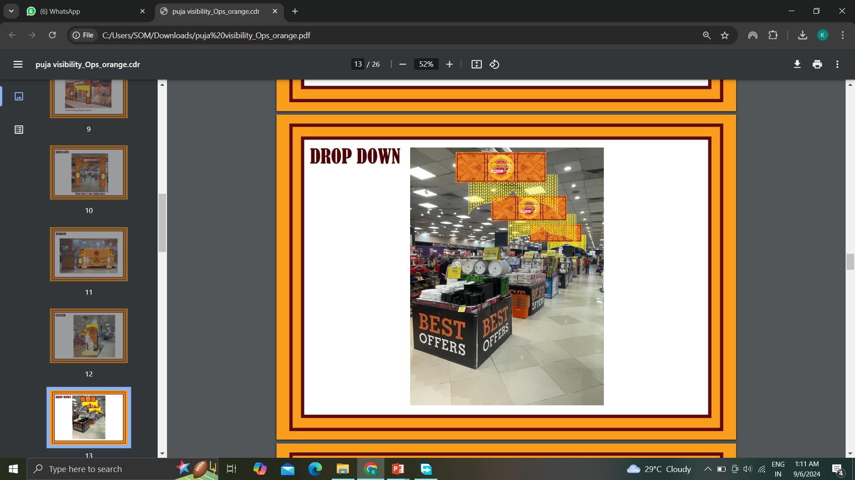Show hidden system tray icons
This screenshot has width=855, height=480.
707,469
